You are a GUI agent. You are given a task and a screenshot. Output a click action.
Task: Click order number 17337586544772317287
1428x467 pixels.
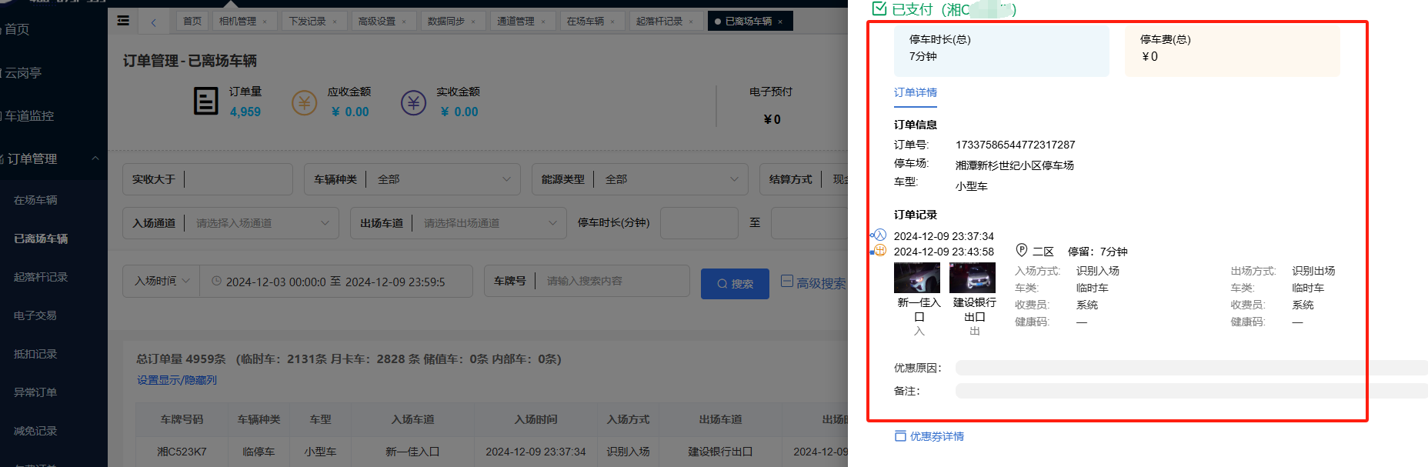(1016, 145)
